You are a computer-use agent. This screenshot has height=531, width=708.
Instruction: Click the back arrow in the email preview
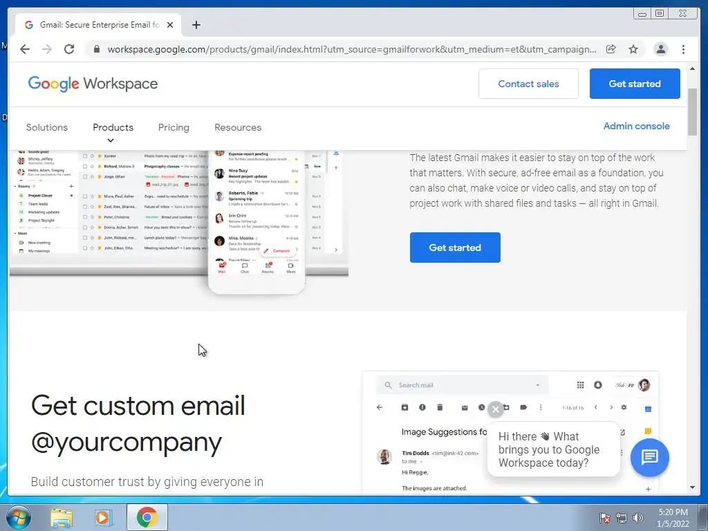(x=380, y=407)
